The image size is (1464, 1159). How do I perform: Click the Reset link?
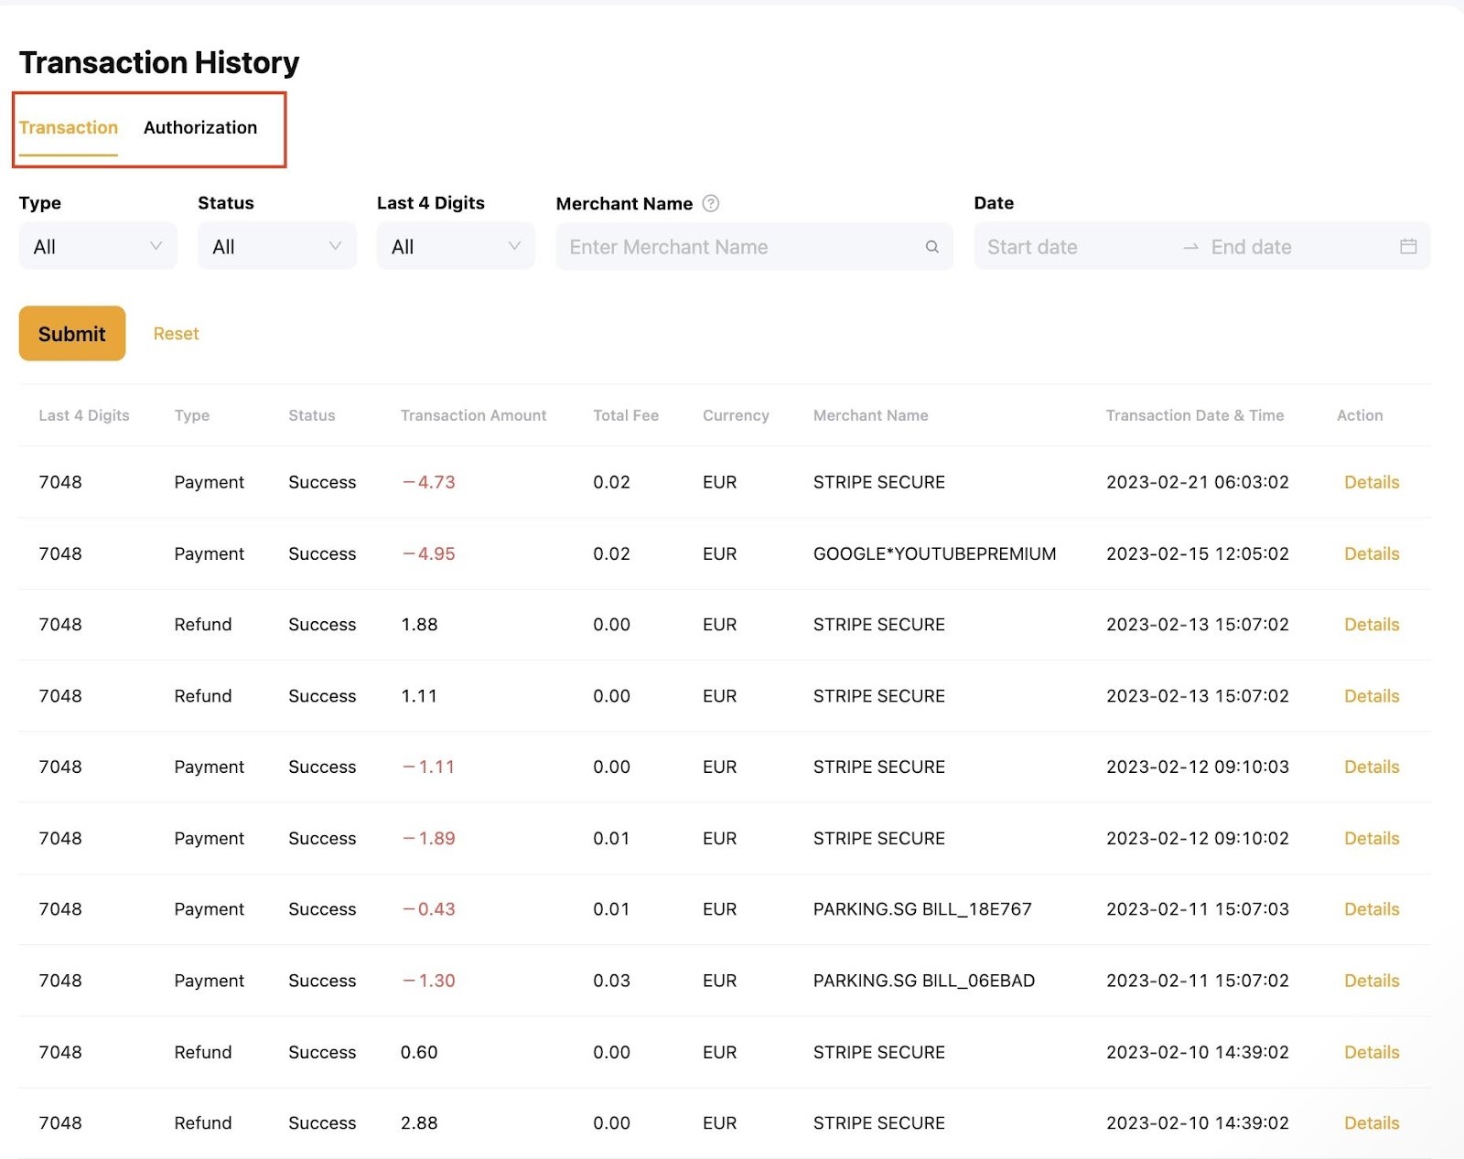[x=176, y=334]
